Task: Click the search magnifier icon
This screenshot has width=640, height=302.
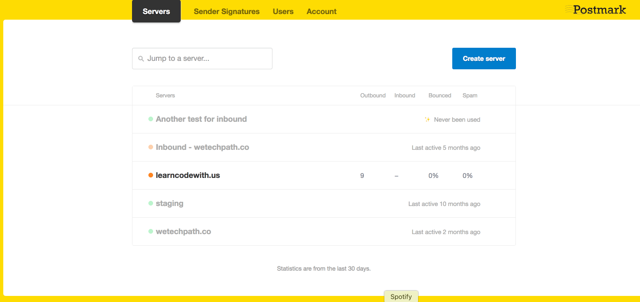Action: coord(141,59)
